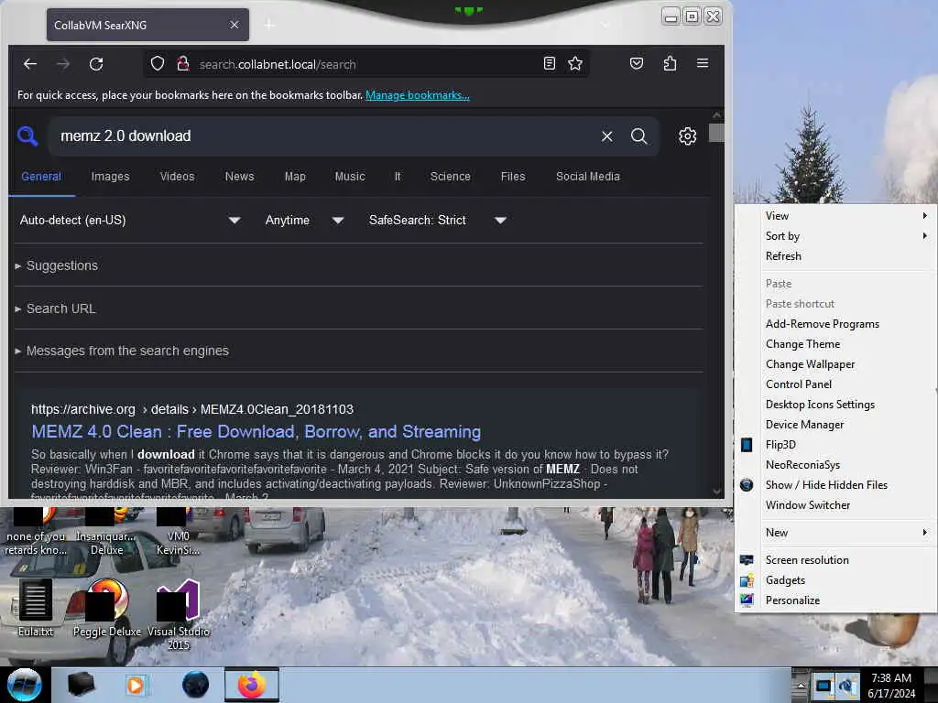This screenshot has width=938, height=703.
Task: Click the insecure connection padlock icon
Action: tap(183, 63)
